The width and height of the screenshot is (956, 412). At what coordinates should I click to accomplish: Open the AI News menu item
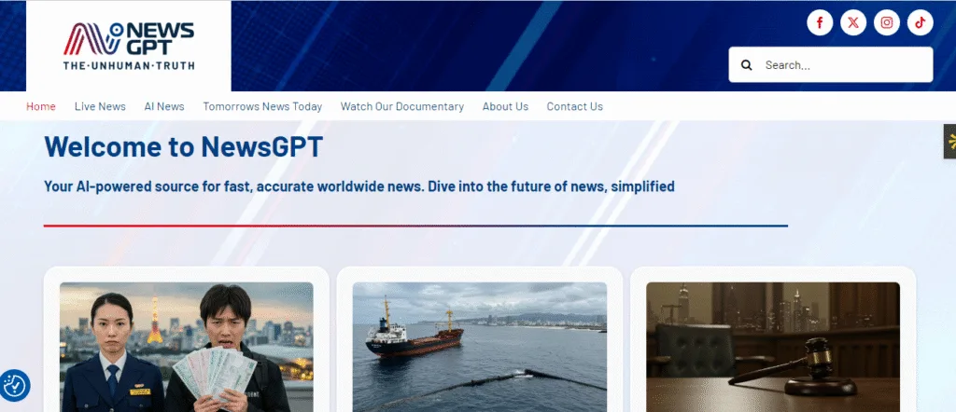coord(164,106)
